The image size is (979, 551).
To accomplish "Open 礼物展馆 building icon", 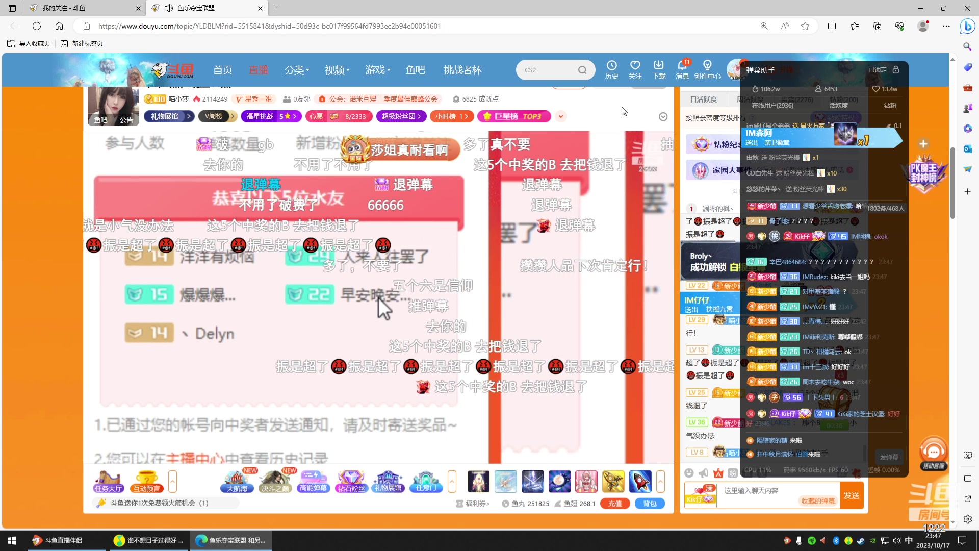I will (389, 481).
